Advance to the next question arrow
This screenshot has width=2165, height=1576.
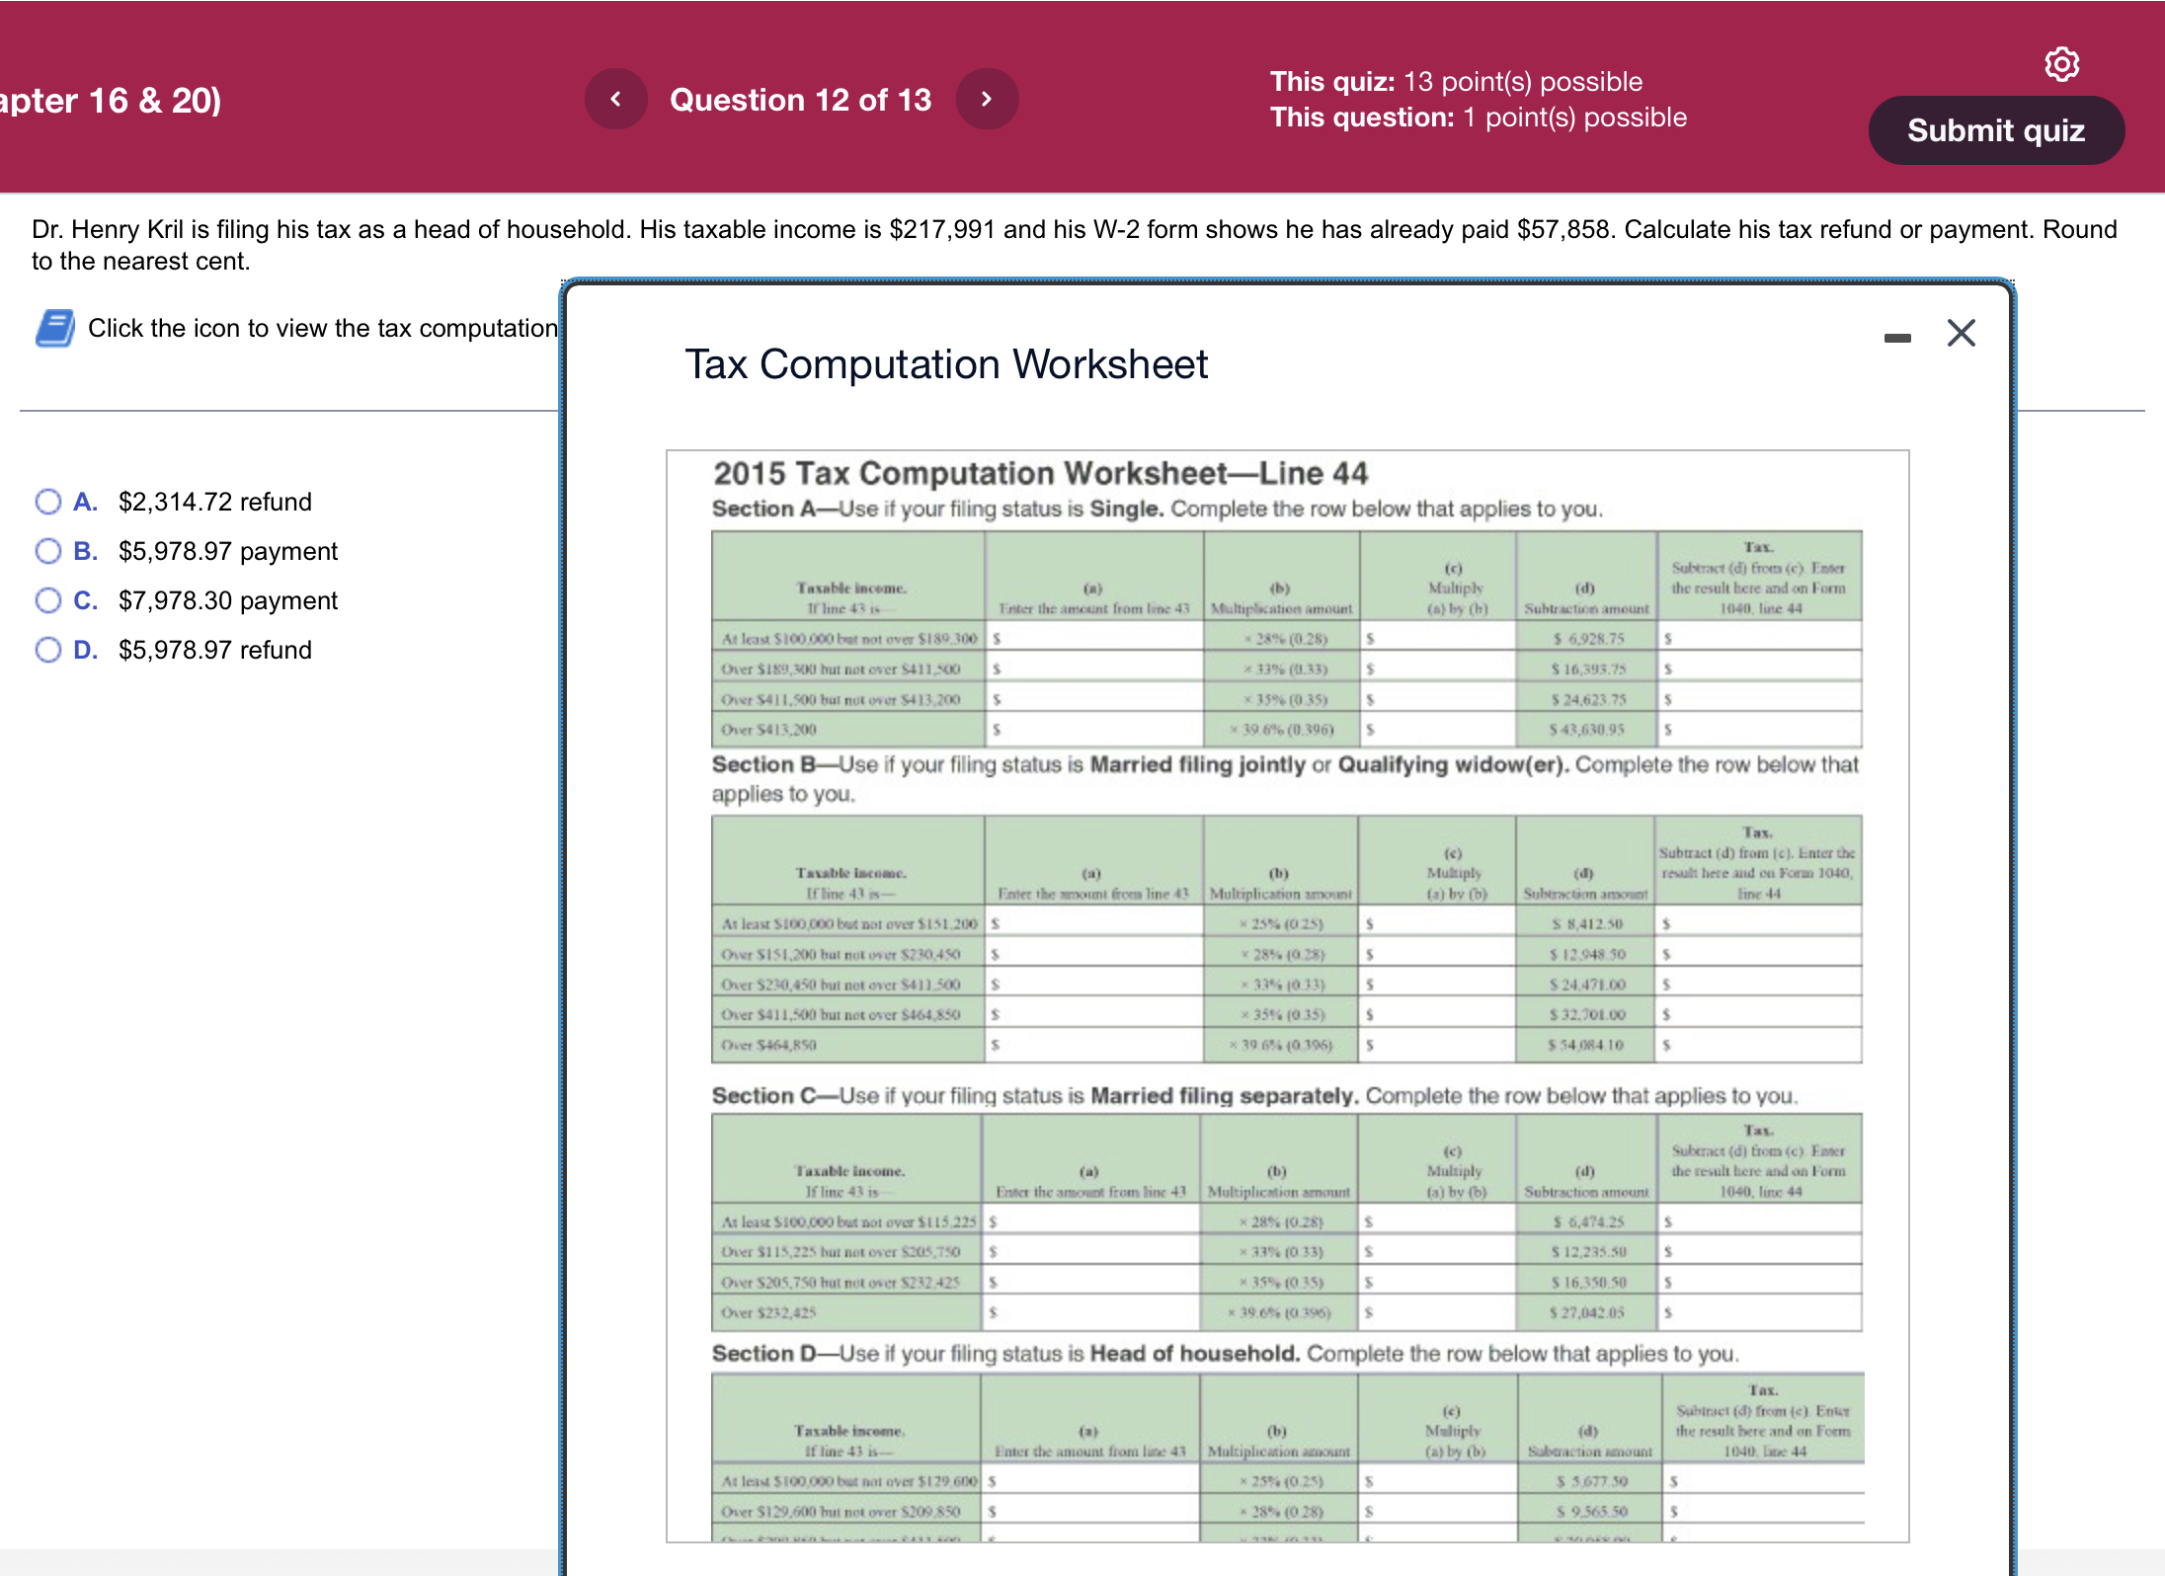(987, 99)
